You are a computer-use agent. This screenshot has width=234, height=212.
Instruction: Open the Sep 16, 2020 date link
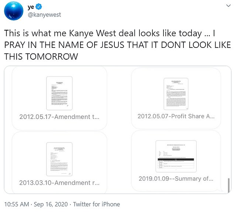point(51,204)
